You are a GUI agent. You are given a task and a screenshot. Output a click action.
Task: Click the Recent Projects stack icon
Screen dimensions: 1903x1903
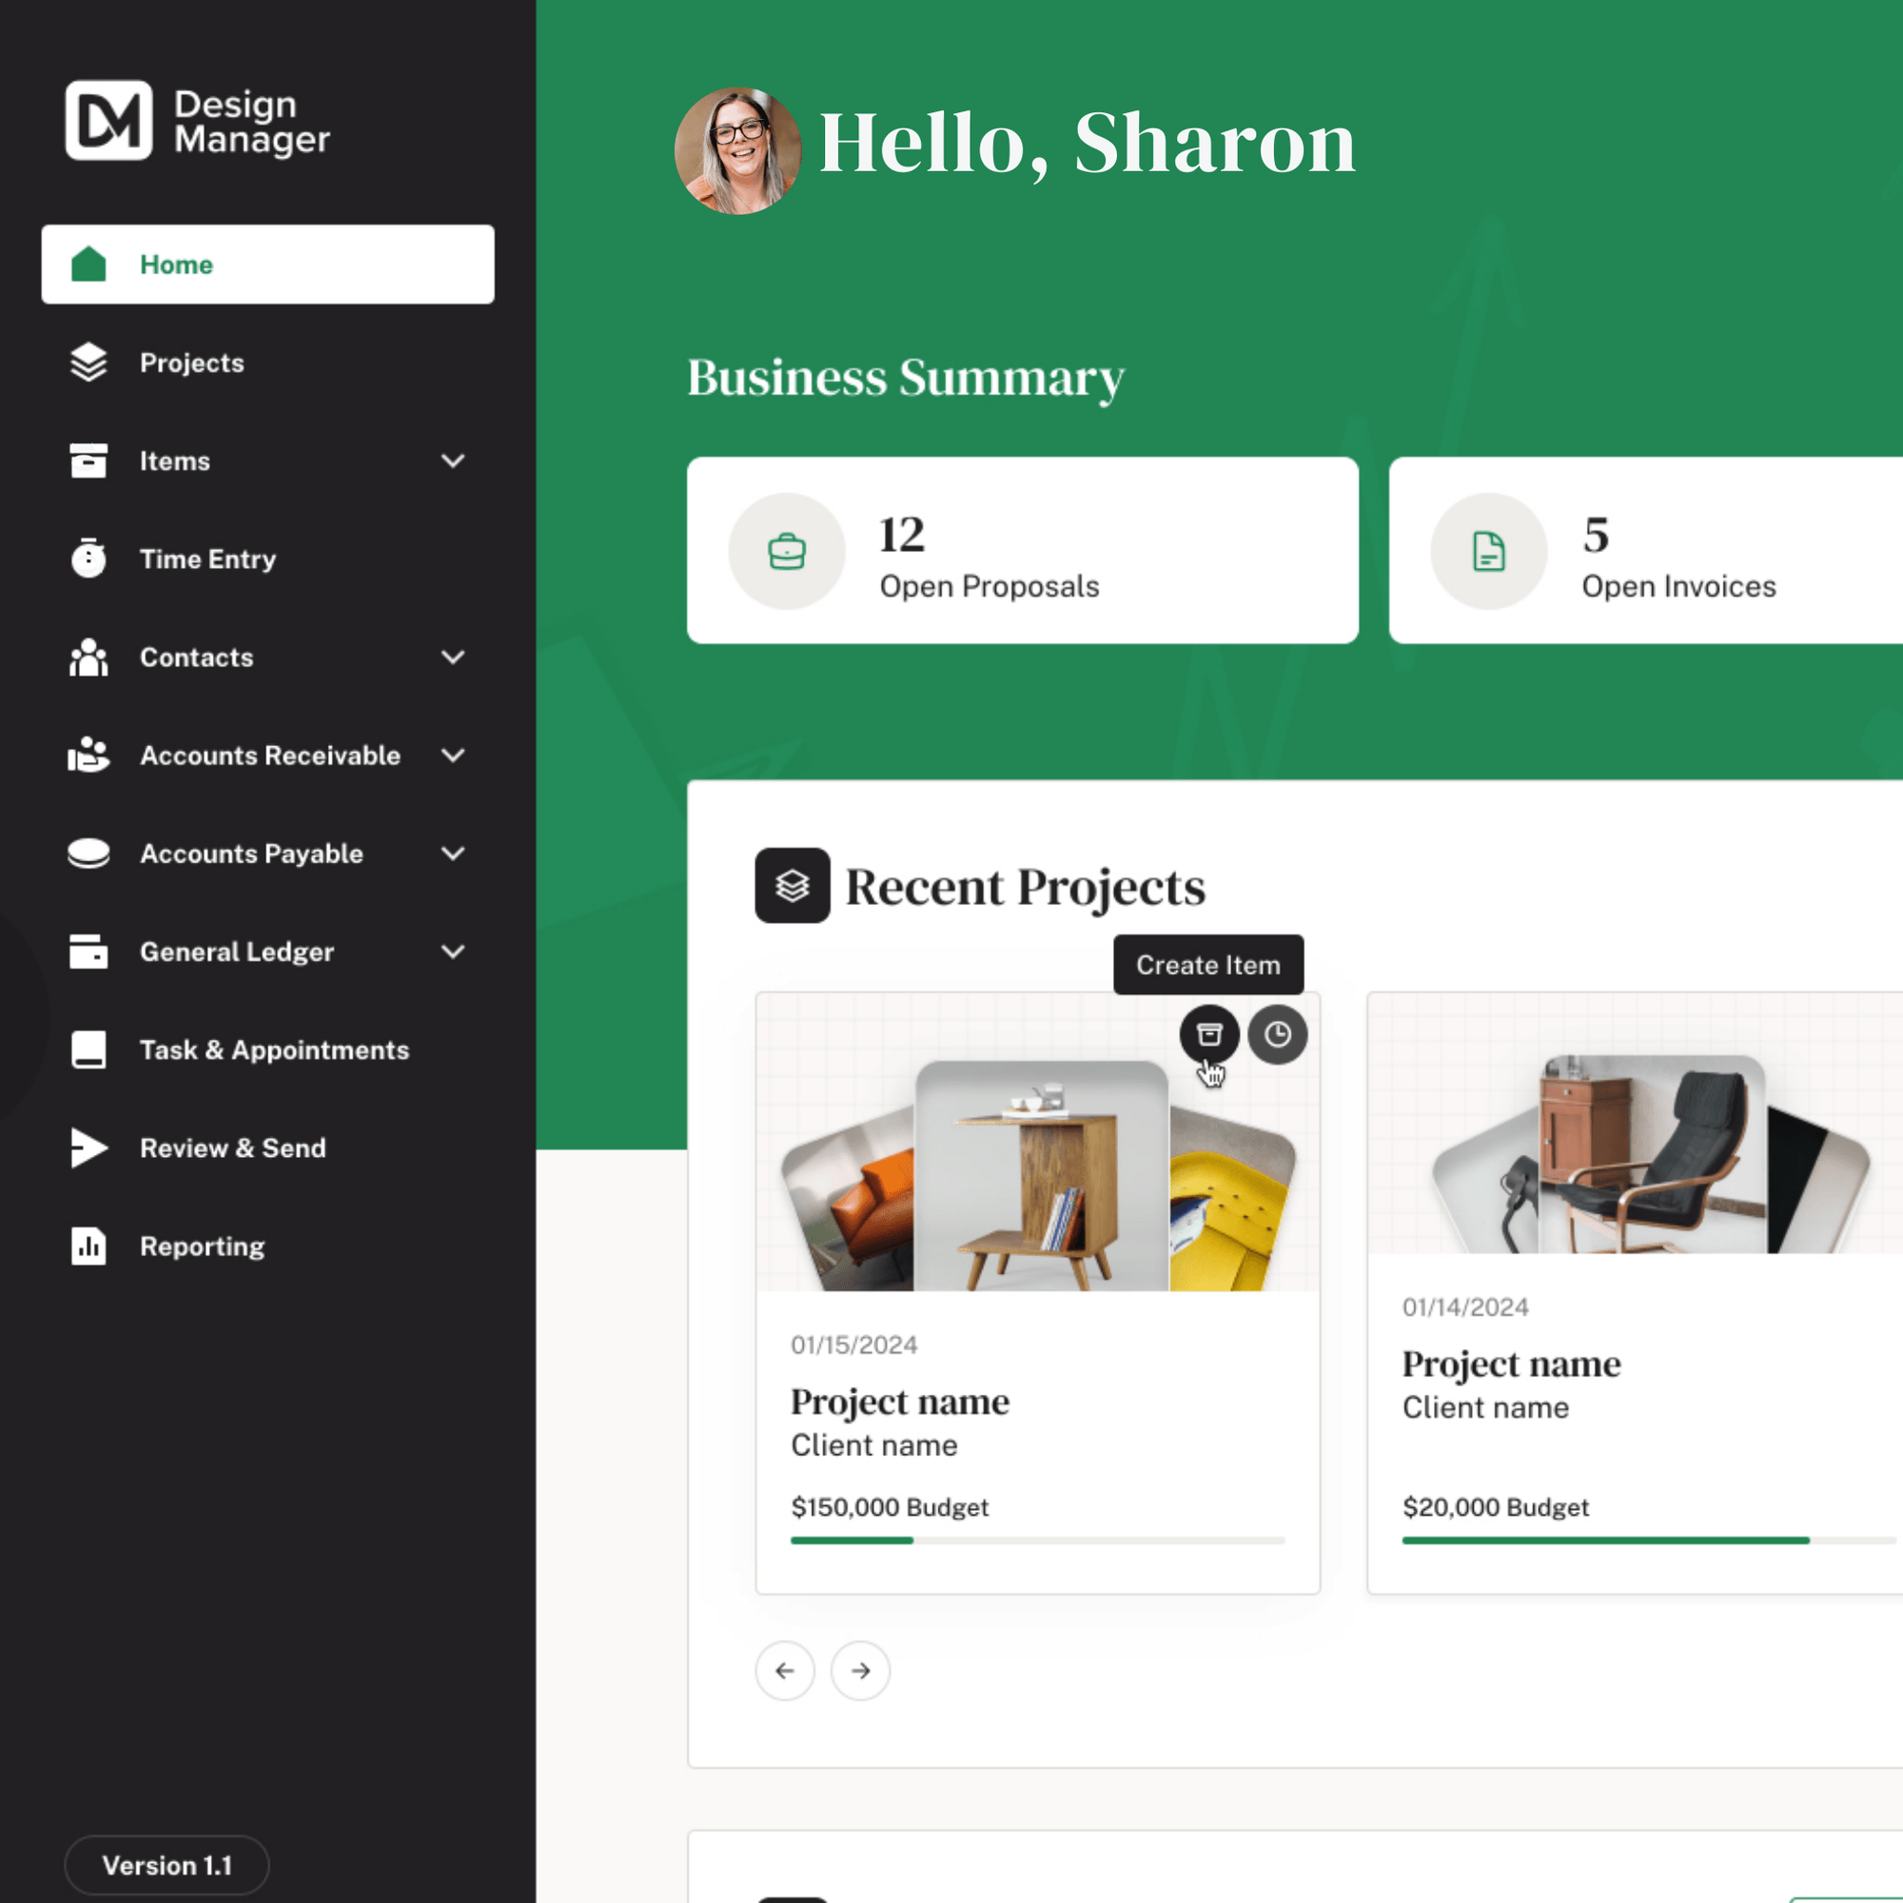[792, 886]
